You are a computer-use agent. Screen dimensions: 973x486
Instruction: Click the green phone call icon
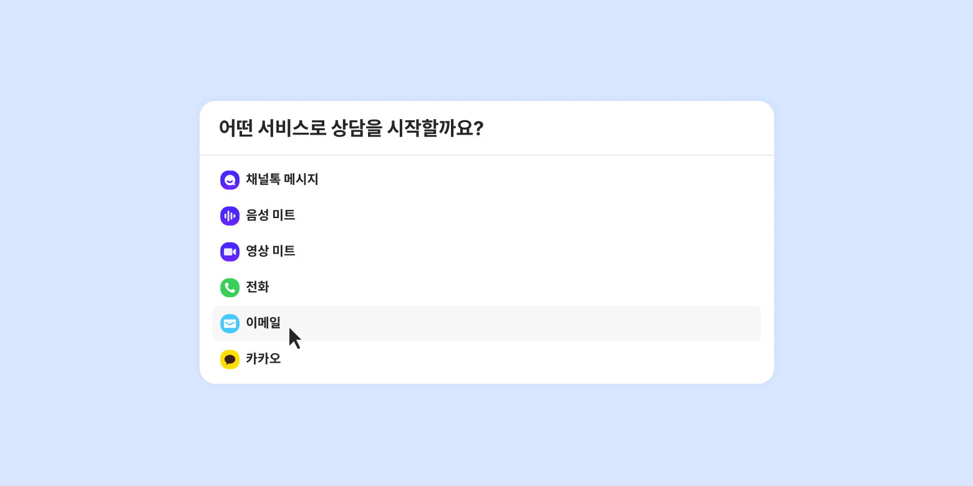click(230, 288)
